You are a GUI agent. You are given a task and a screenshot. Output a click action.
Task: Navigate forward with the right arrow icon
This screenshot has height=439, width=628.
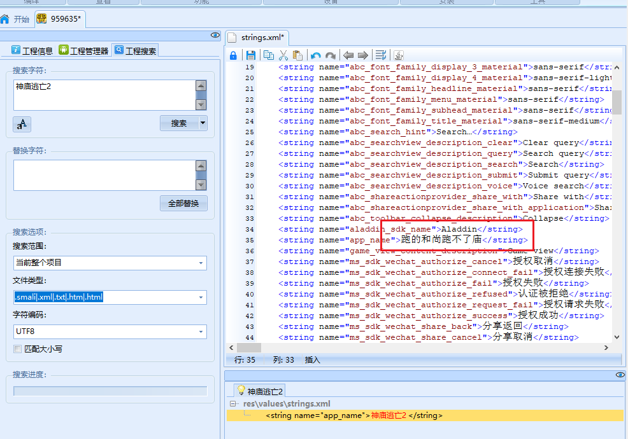point(363,55)
